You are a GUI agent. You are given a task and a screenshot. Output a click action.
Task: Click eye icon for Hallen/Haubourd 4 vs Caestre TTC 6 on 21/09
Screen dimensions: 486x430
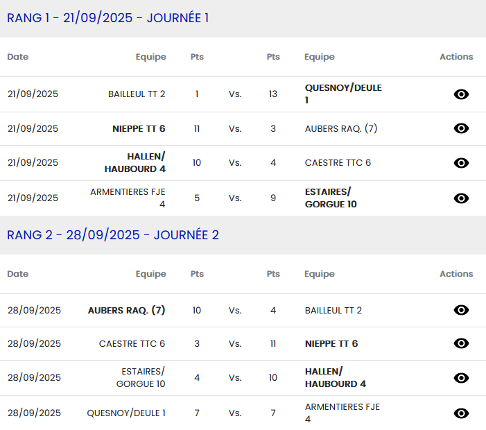click(461, 163)
